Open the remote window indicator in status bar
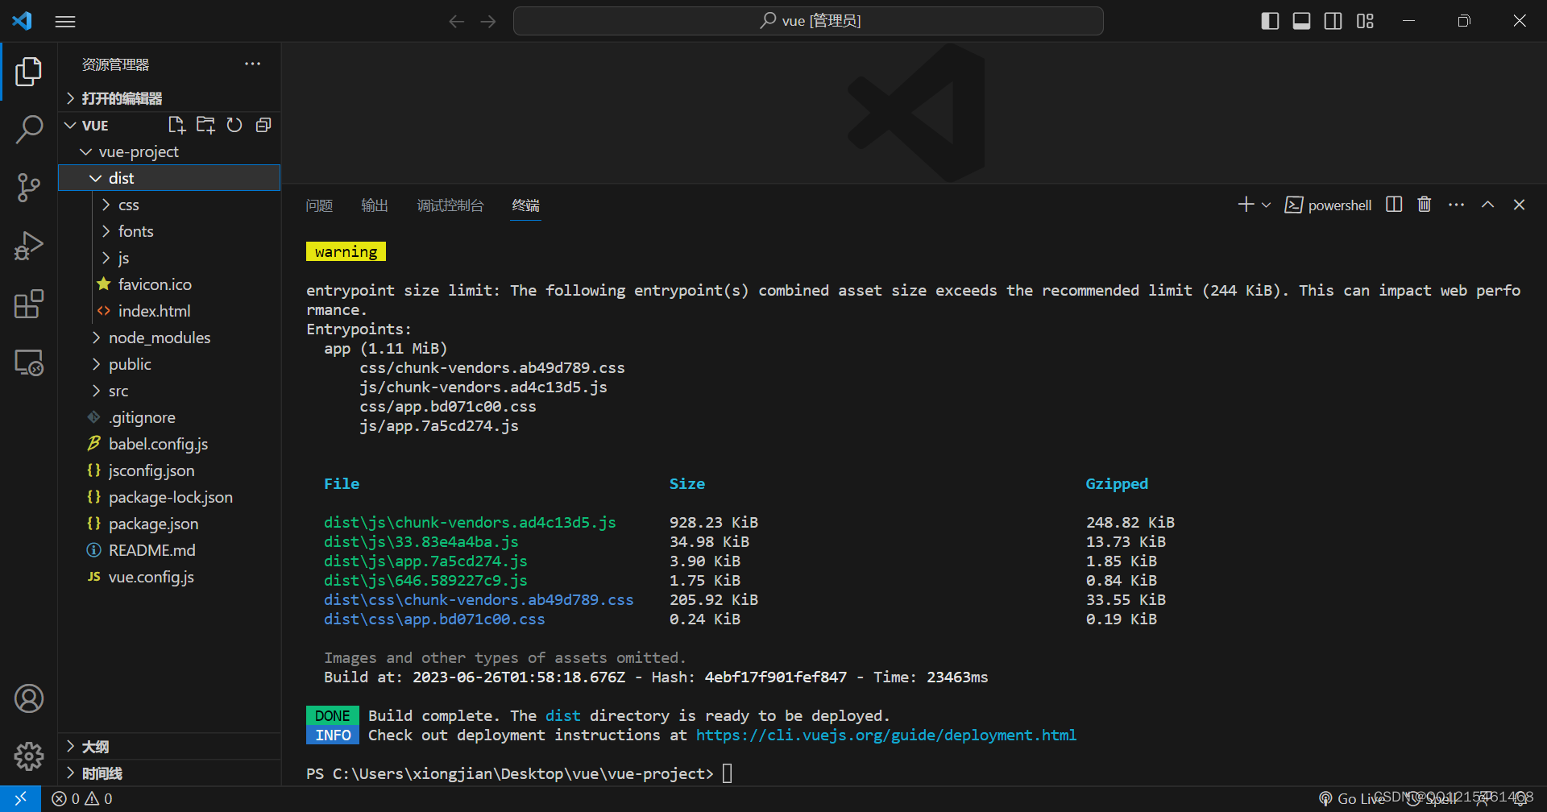1547x812 pixels. click(x=21, y=799)
